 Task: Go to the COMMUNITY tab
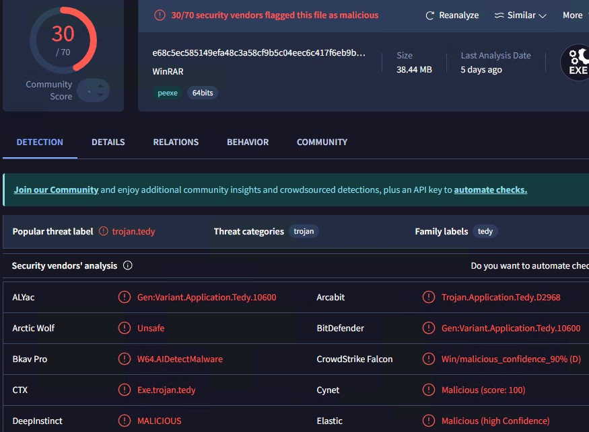tap(322, 142)
